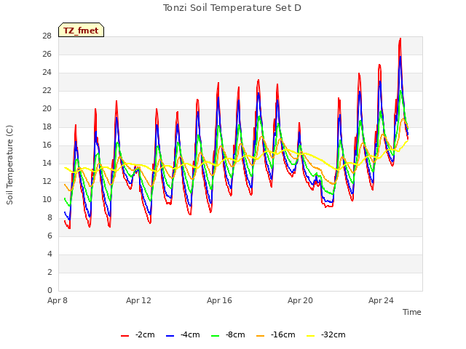This screenshot has height=349, width=466.
Task: Toggle the -8cm green legend swatch
Action: tap(216, 336)
